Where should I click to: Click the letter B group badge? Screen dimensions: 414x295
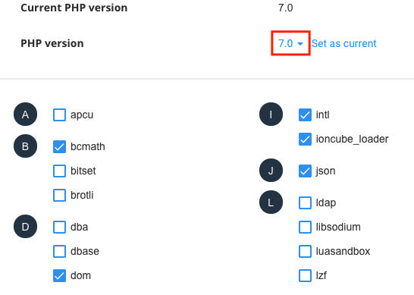[x=25, y=146]
